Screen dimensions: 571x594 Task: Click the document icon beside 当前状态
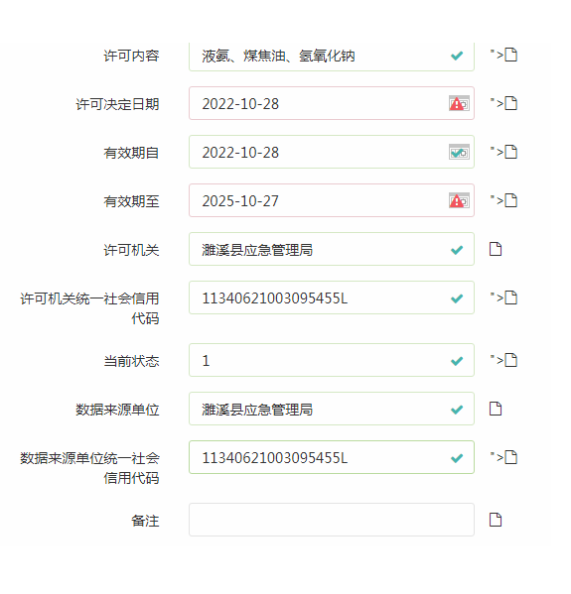click(x=511, y=360)
